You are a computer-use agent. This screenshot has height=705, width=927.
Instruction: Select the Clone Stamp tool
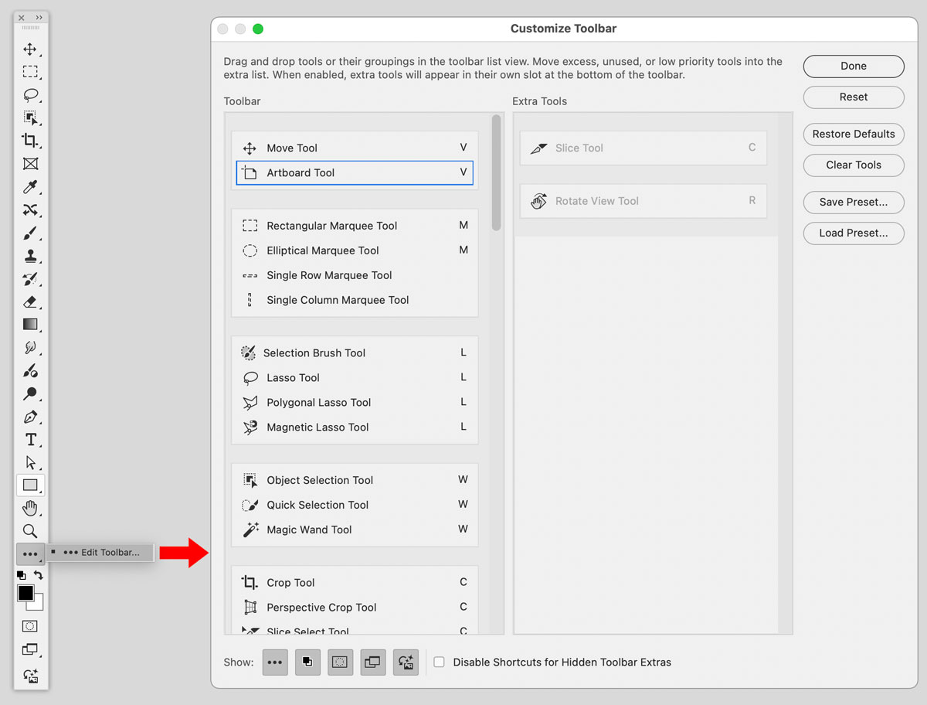(30, 256)
